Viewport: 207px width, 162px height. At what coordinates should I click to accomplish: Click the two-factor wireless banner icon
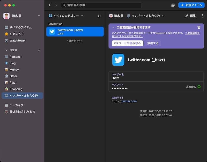(x=199, y=27)
